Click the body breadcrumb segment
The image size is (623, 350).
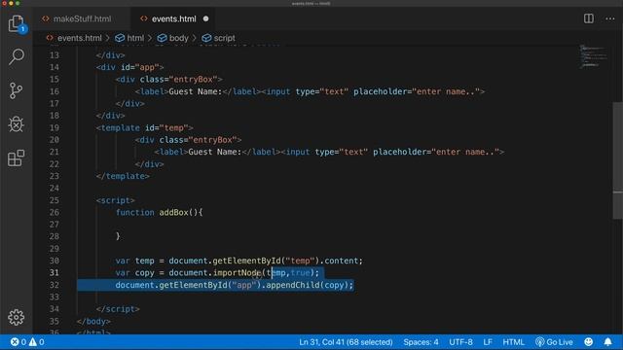click(x=173, y=38)
